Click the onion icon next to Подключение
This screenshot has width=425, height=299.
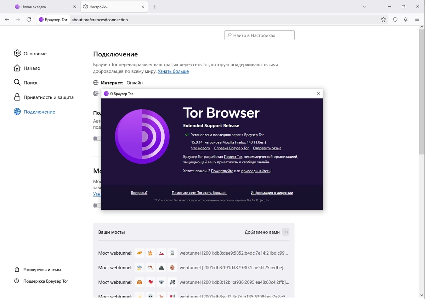click(x=17, y=112)
